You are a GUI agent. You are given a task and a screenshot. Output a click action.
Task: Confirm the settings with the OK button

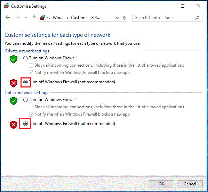(x=161, y=184)
